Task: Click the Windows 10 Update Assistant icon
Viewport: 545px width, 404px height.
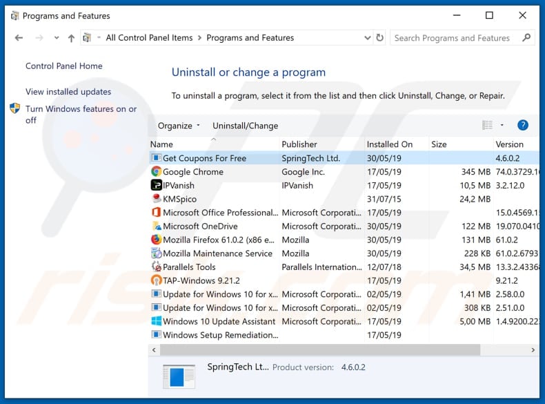Action: click(156, 321)
